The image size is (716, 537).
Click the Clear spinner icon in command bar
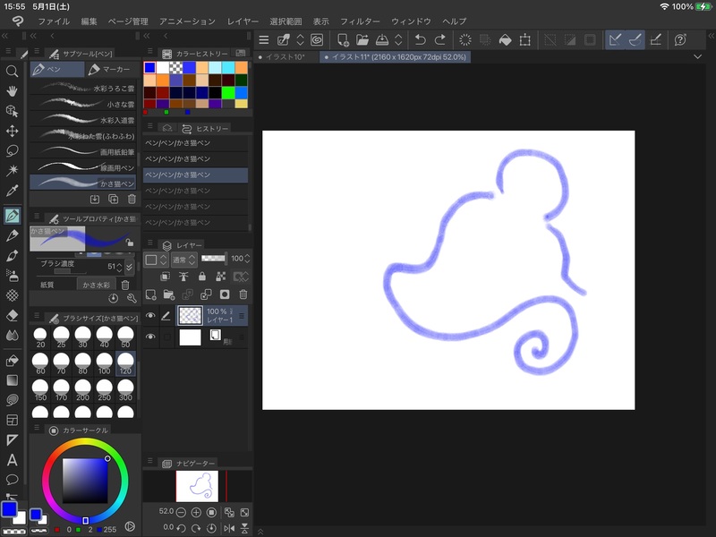click(x=465, y=40)
